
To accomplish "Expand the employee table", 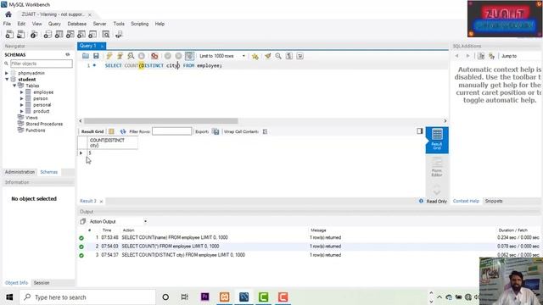I will point(21,92).
